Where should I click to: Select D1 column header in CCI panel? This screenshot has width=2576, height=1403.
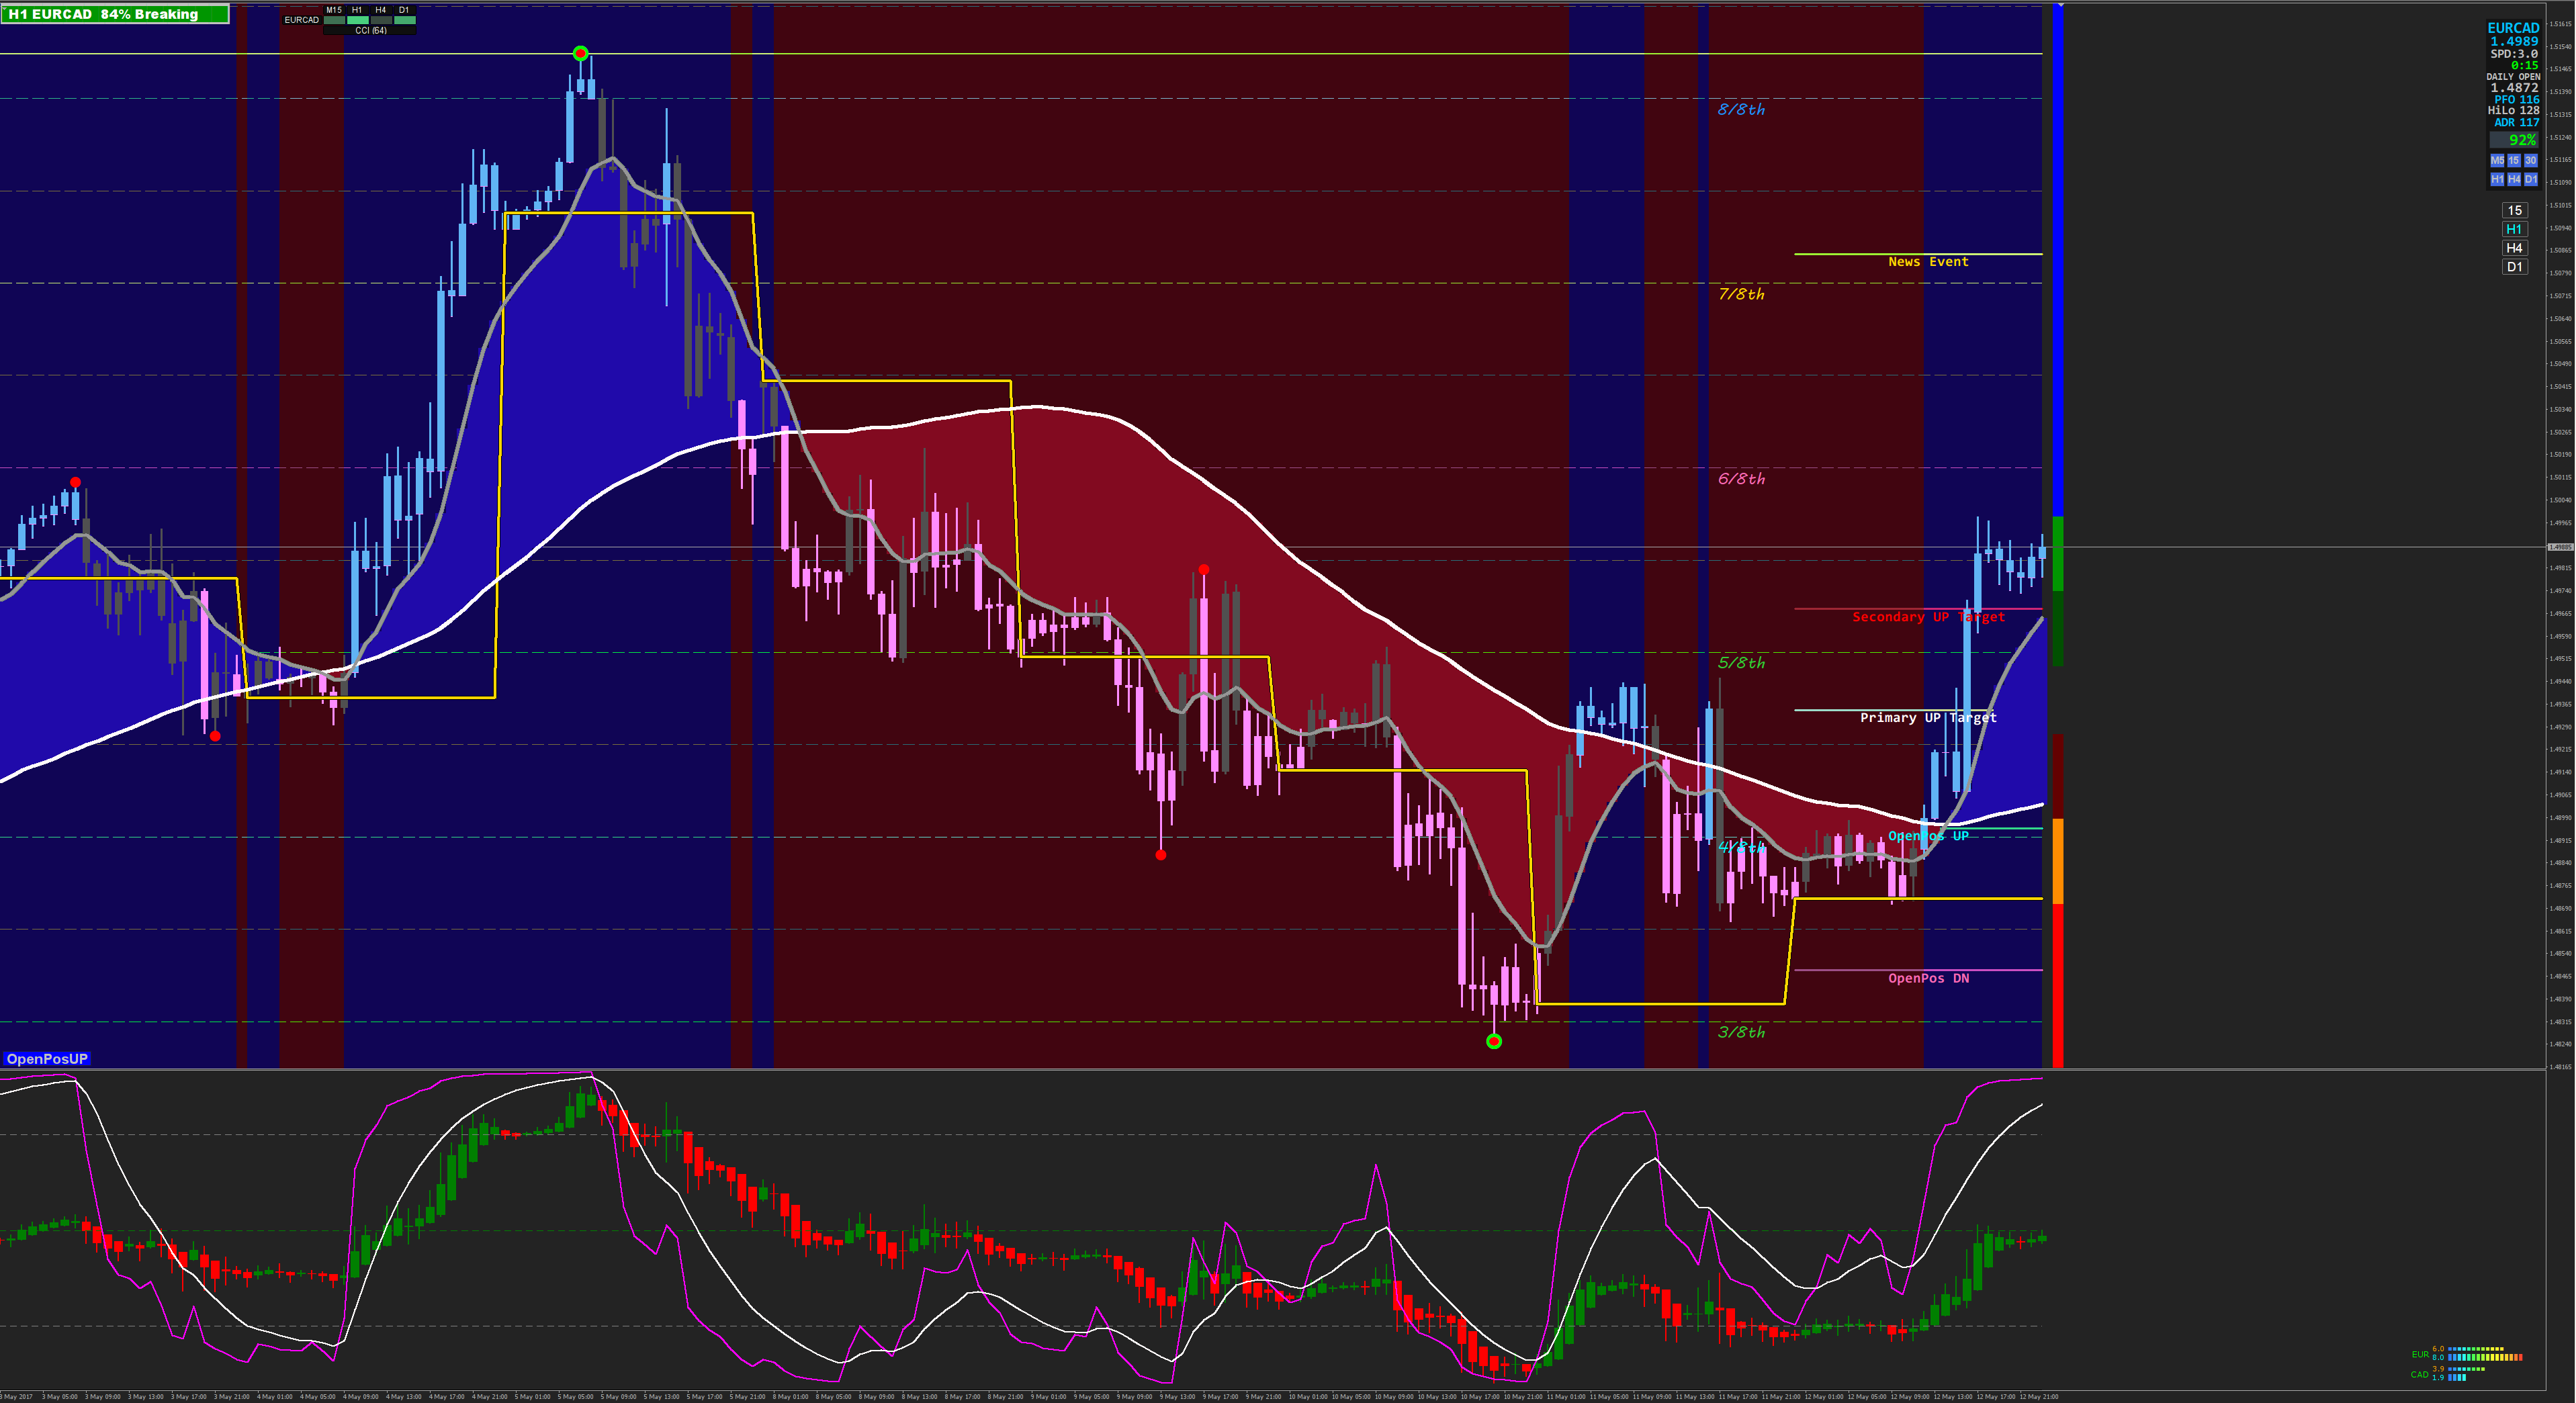[x=404, y=10]
